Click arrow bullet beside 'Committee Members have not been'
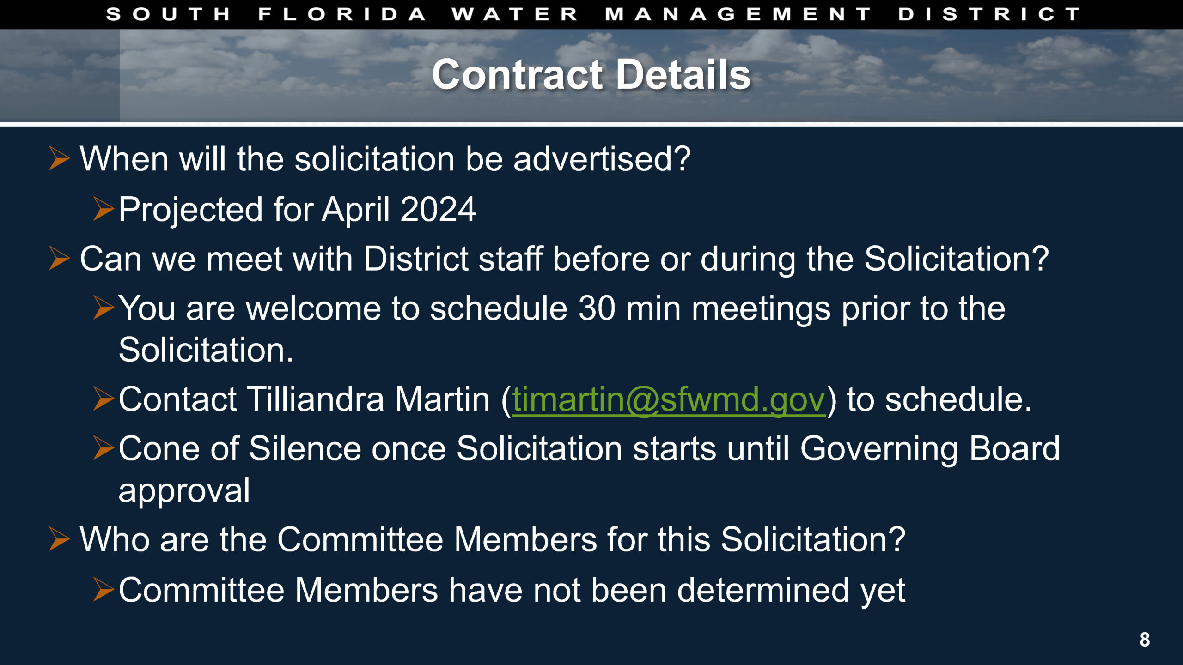The image size is (1183, 665). (104, 590)
